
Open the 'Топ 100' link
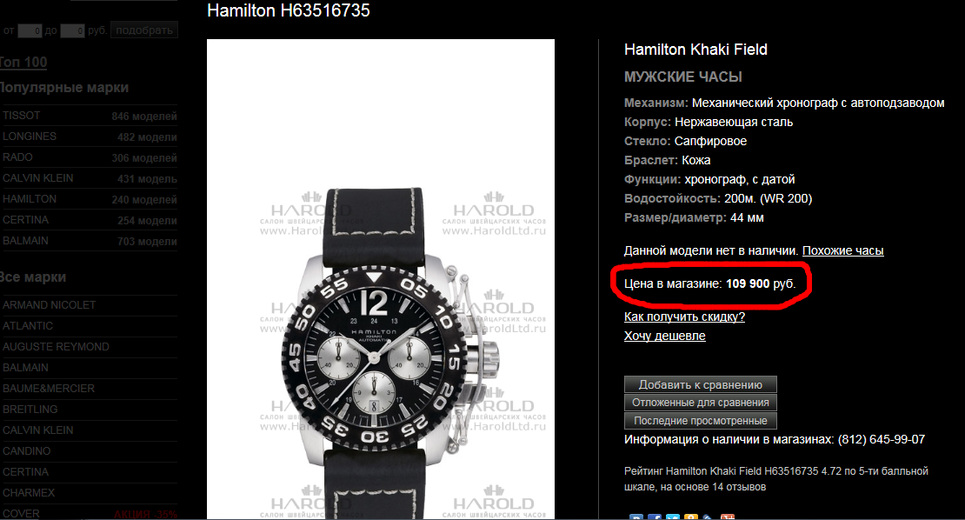pos(23,62)
